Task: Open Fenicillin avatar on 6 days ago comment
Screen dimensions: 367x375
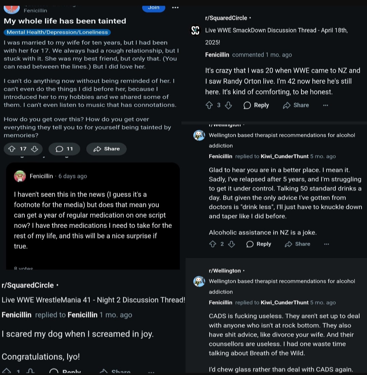Action: (20, 176)
